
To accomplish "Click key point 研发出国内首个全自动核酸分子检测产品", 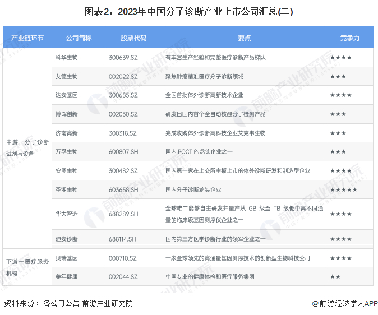I will [x=215, y=114].
